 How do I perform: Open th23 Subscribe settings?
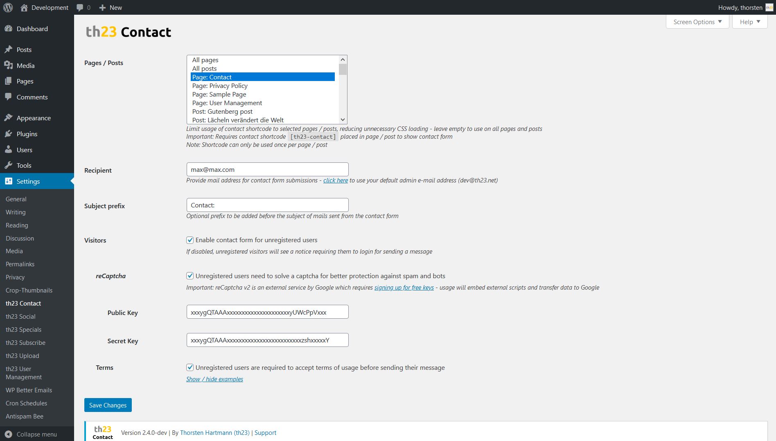pos(25,343)
